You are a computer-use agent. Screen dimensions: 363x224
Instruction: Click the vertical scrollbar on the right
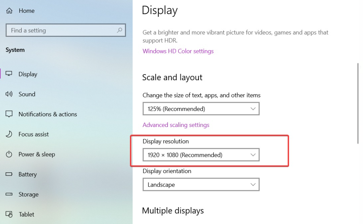pyautogui.click(x=359, y=103)
